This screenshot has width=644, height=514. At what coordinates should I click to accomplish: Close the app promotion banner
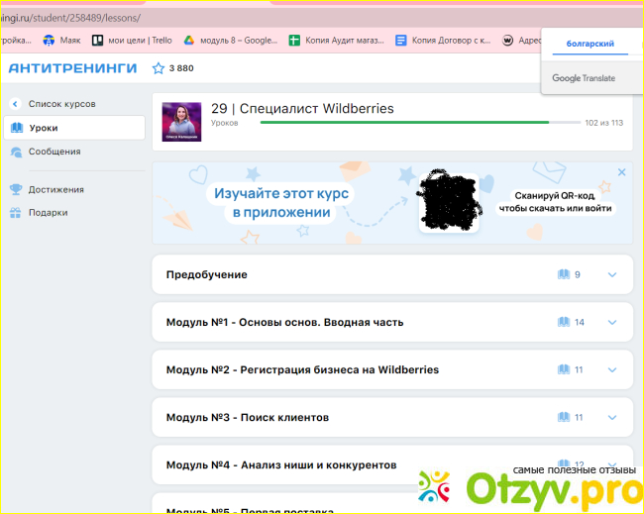click(621, 172)
